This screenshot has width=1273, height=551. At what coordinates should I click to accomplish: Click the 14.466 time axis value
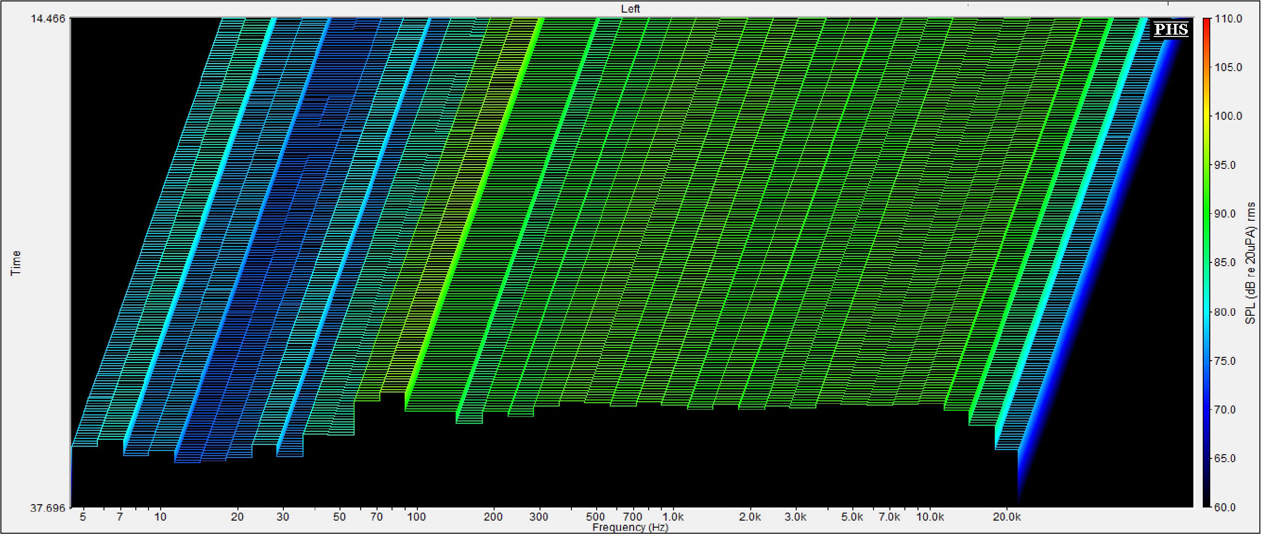[x=47, y=19]
